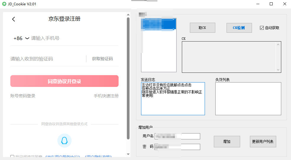This screenshot has width=291, height=160.
Task: Click the login page scroll down arrow
Action: pyautogui.click(x=128, y=154)
